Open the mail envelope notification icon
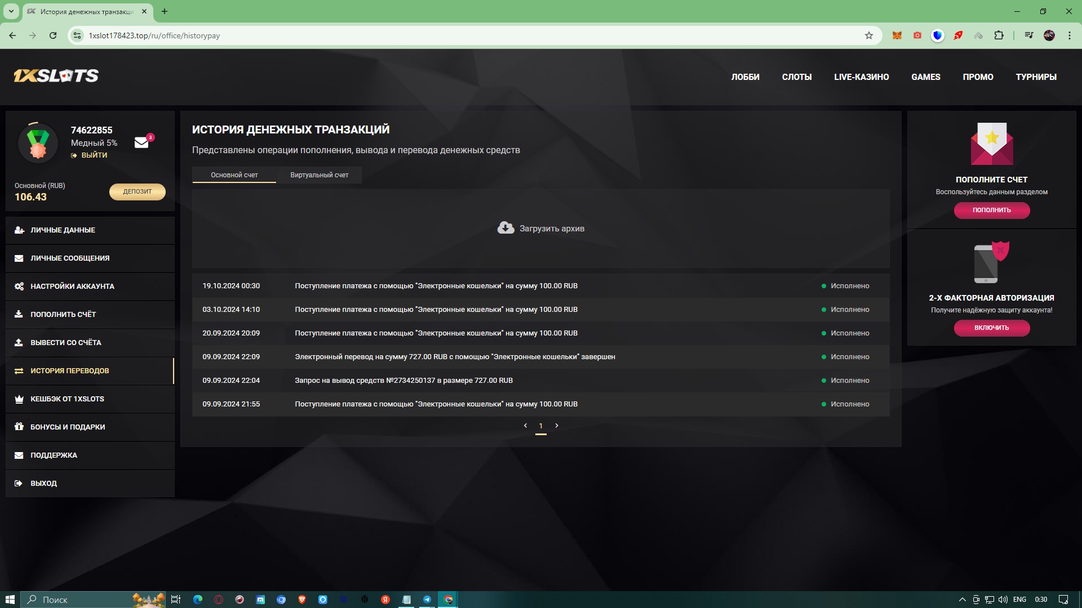Screen dimensions: 1082x608 (141, 143)
